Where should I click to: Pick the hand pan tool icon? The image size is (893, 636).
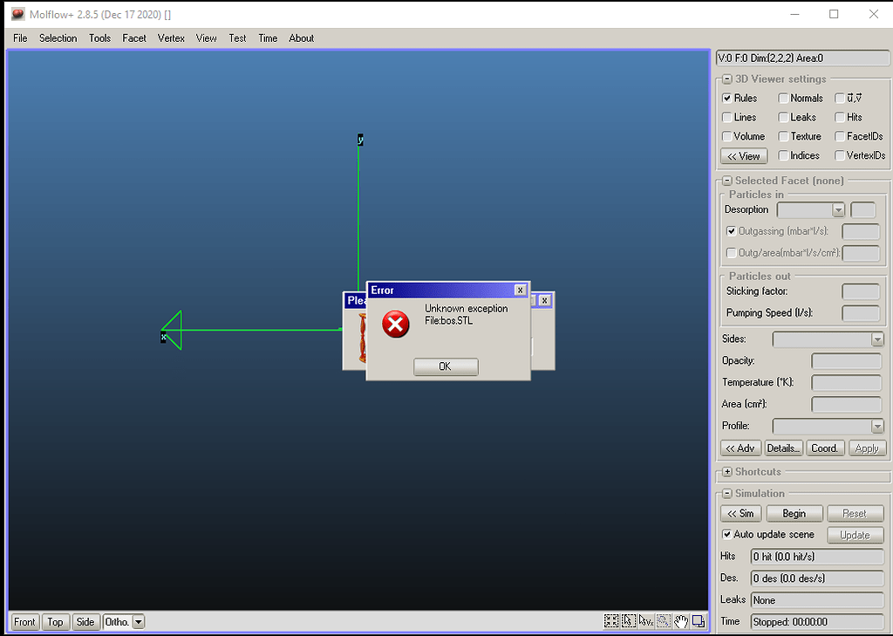click(x=681, y=621)
